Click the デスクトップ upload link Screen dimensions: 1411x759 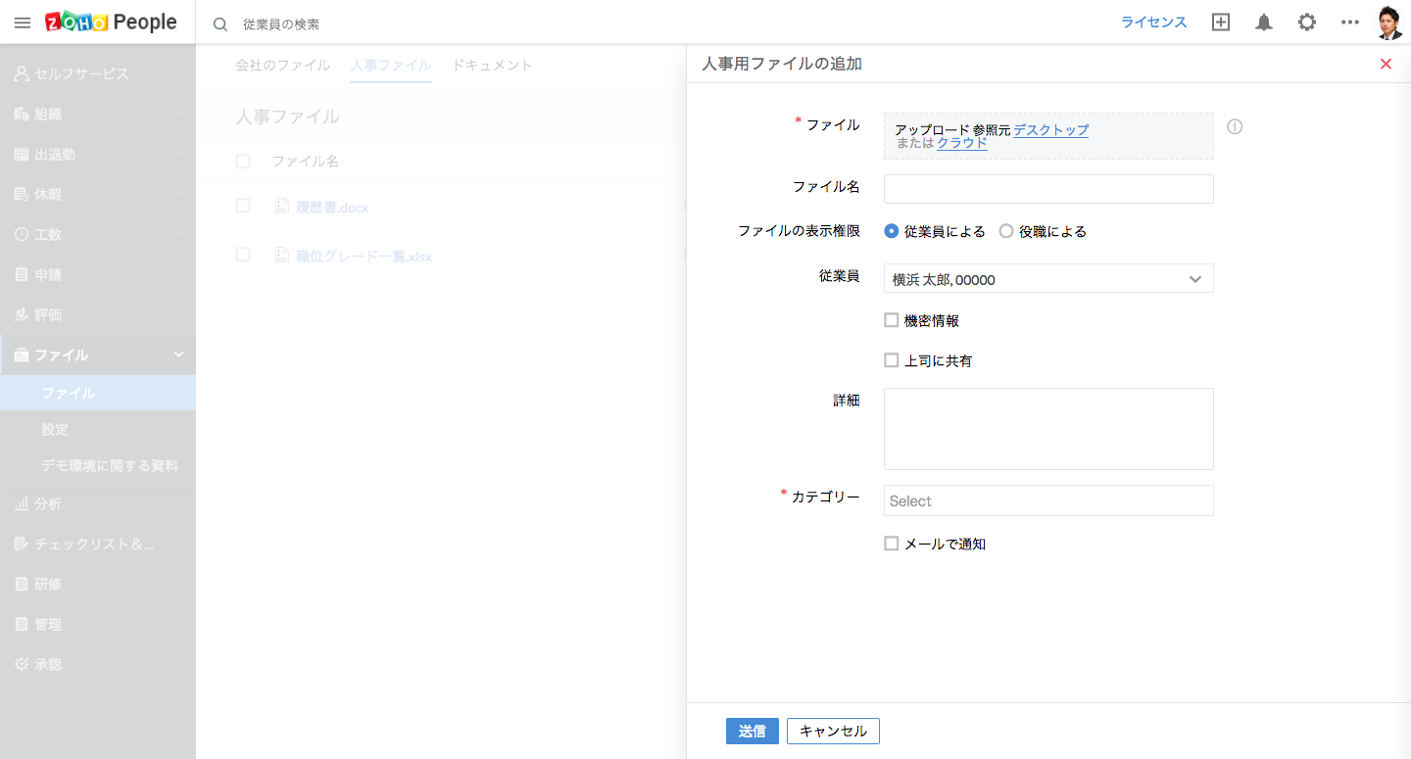pyautogui.click(x=1050, y=129)
